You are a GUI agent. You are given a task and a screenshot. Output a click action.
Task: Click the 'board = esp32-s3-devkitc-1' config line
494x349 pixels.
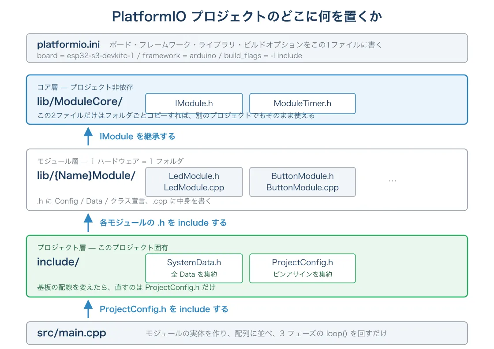point(86,56)
